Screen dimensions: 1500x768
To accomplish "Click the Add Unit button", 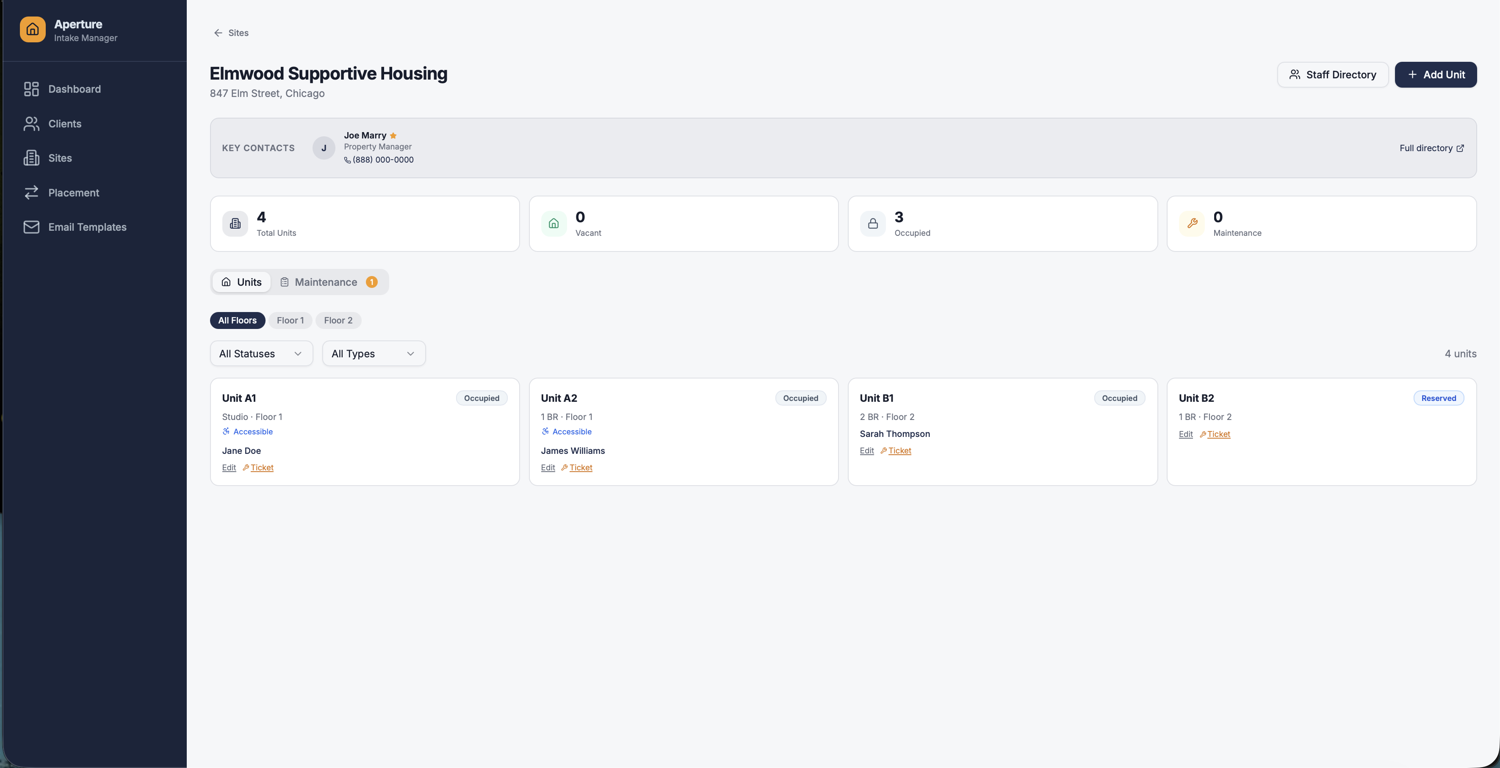I will [1435, 75].
